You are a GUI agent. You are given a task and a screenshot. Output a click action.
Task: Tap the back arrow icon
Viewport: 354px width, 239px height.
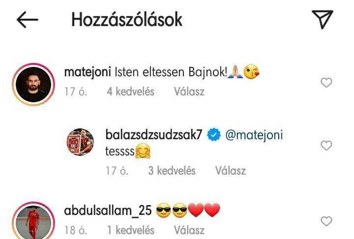(x=28, y=20)
